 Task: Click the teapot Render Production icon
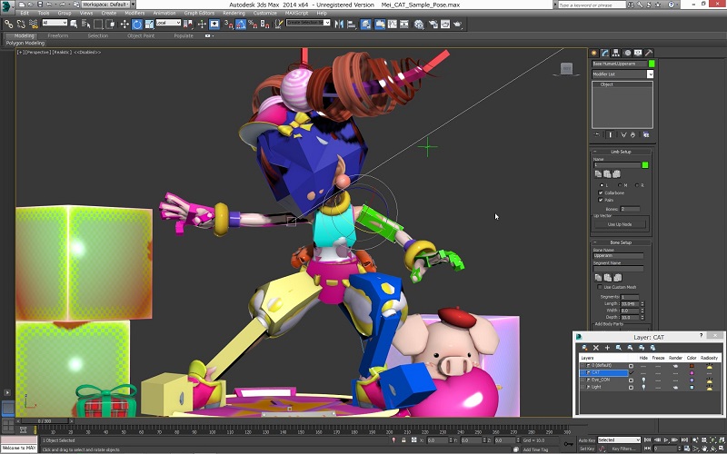coord(458,25)
